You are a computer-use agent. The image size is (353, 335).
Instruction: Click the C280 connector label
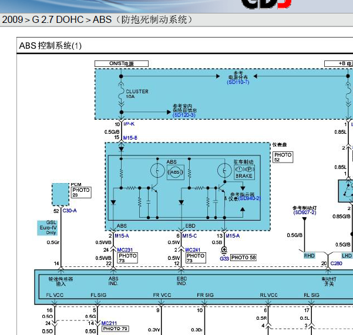pos(336,263)
